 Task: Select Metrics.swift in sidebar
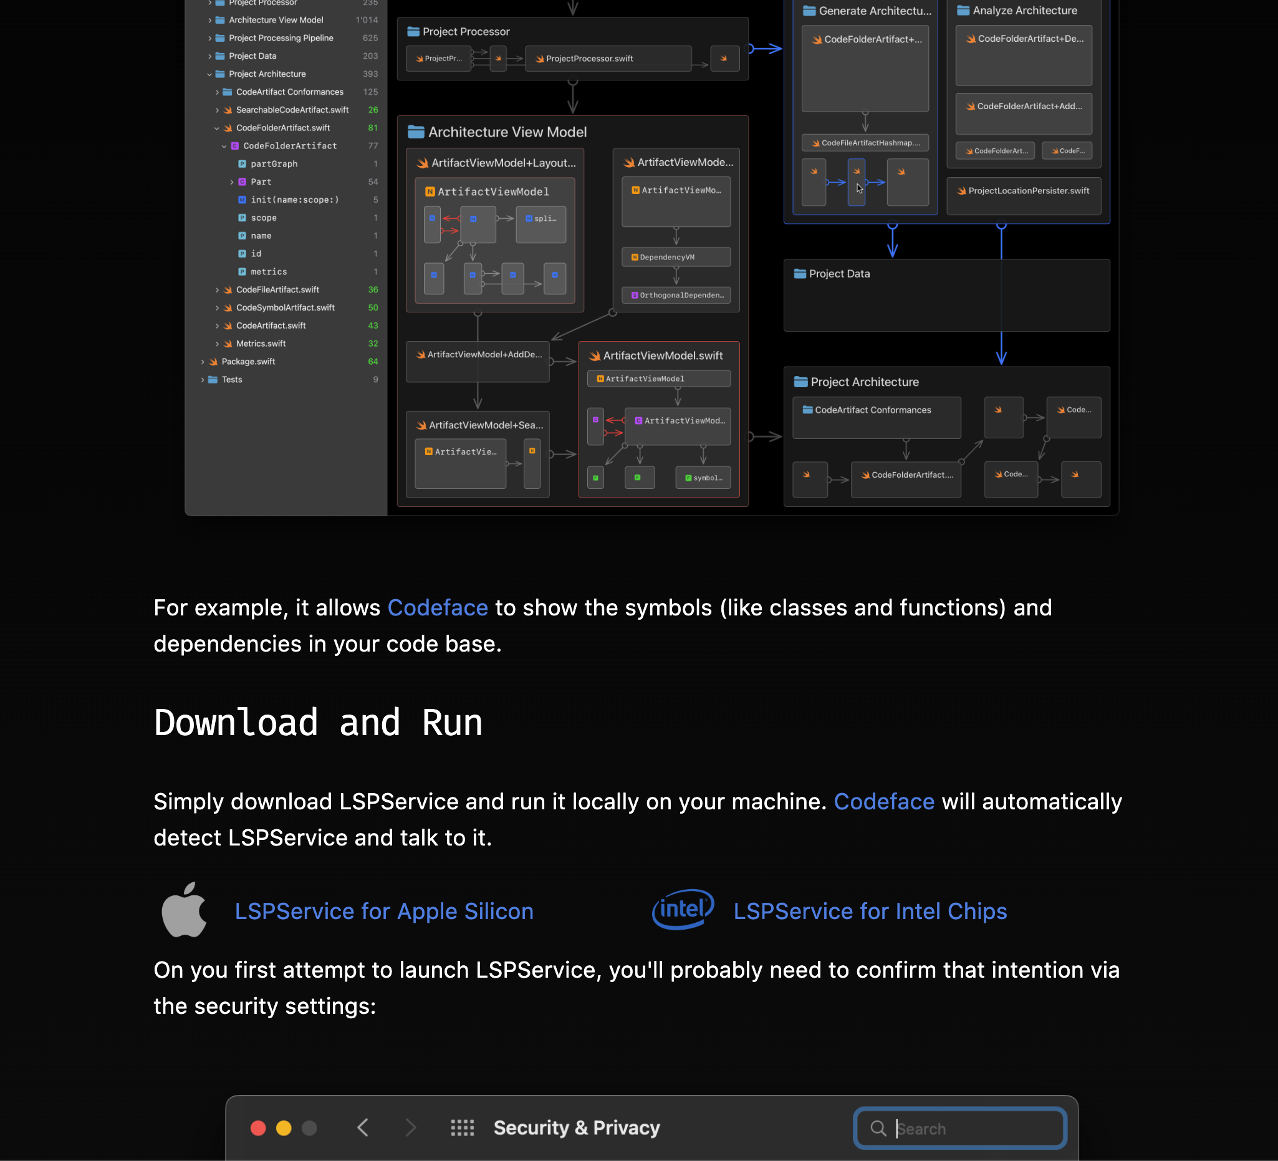(261, 344)
